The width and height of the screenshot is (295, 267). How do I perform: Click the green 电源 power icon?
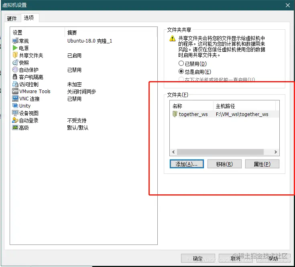click(x=15, y=48)
